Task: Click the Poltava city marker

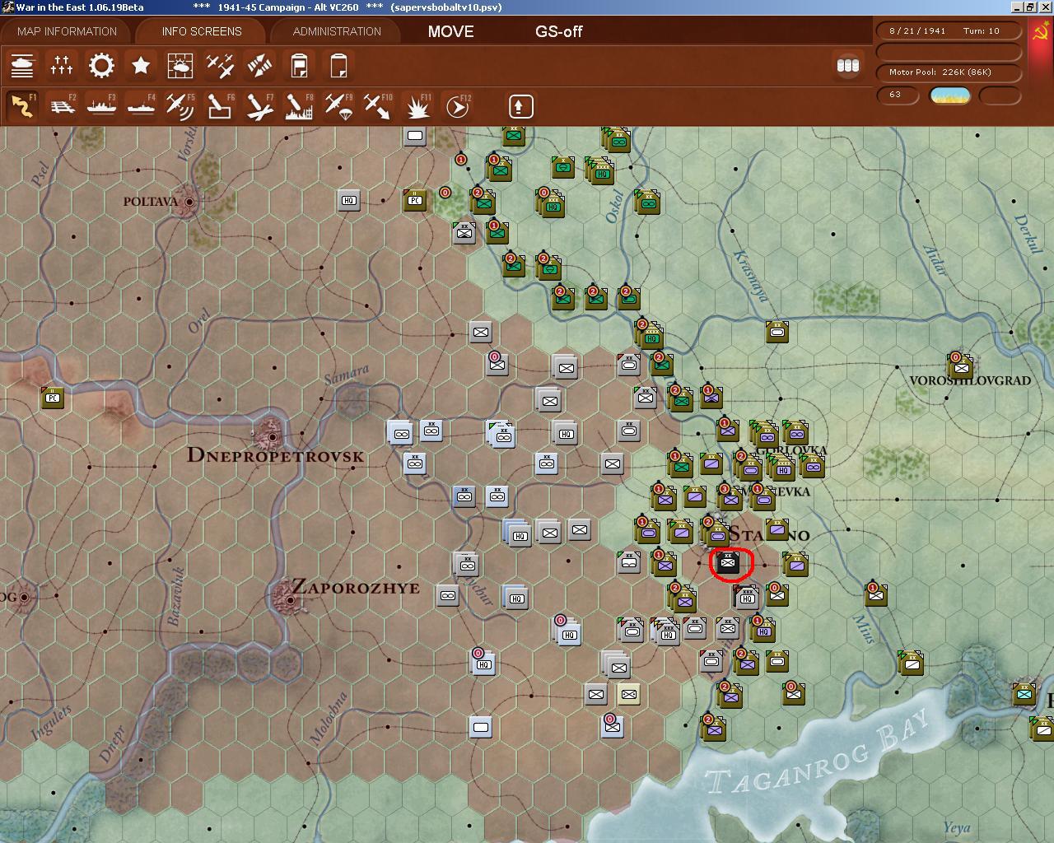Action: pyautogui.click(x=190, y=202)
